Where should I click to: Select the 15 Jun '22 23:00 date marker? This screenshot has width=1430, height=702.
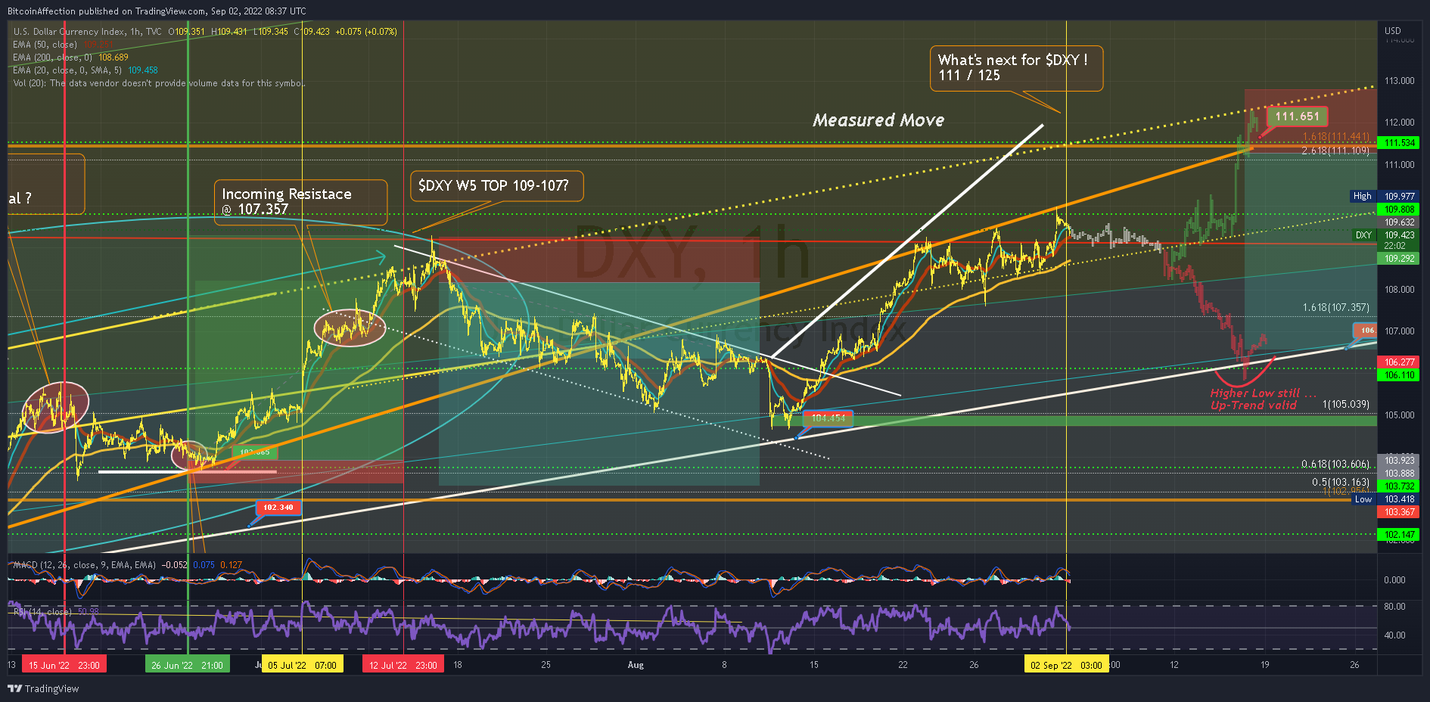coord(64,665)
